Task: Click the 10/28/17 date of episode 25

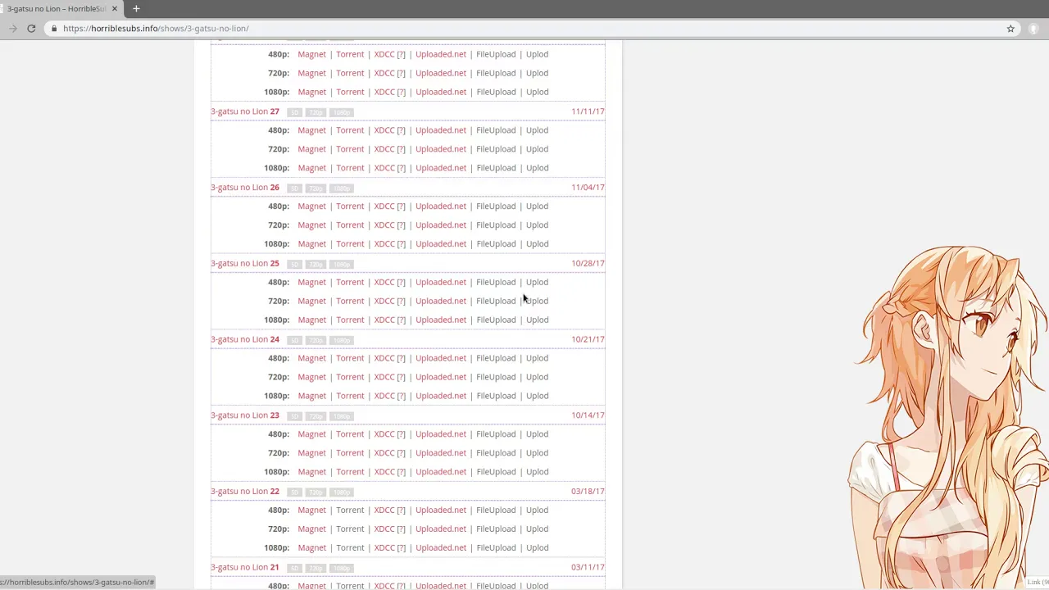Action: [588, 264]
